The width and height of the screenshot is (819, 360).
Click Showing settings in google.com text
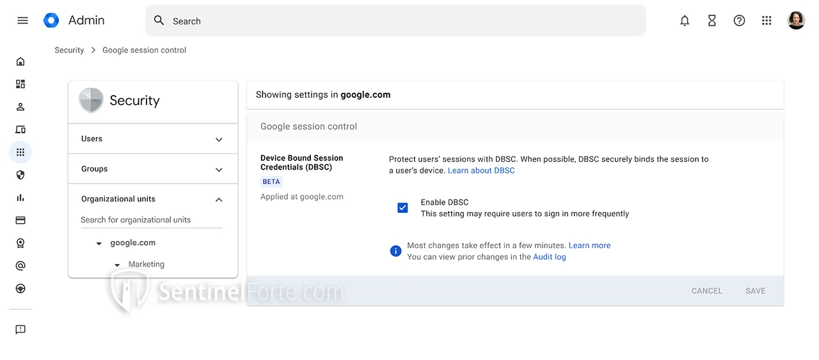pos(323,95)
